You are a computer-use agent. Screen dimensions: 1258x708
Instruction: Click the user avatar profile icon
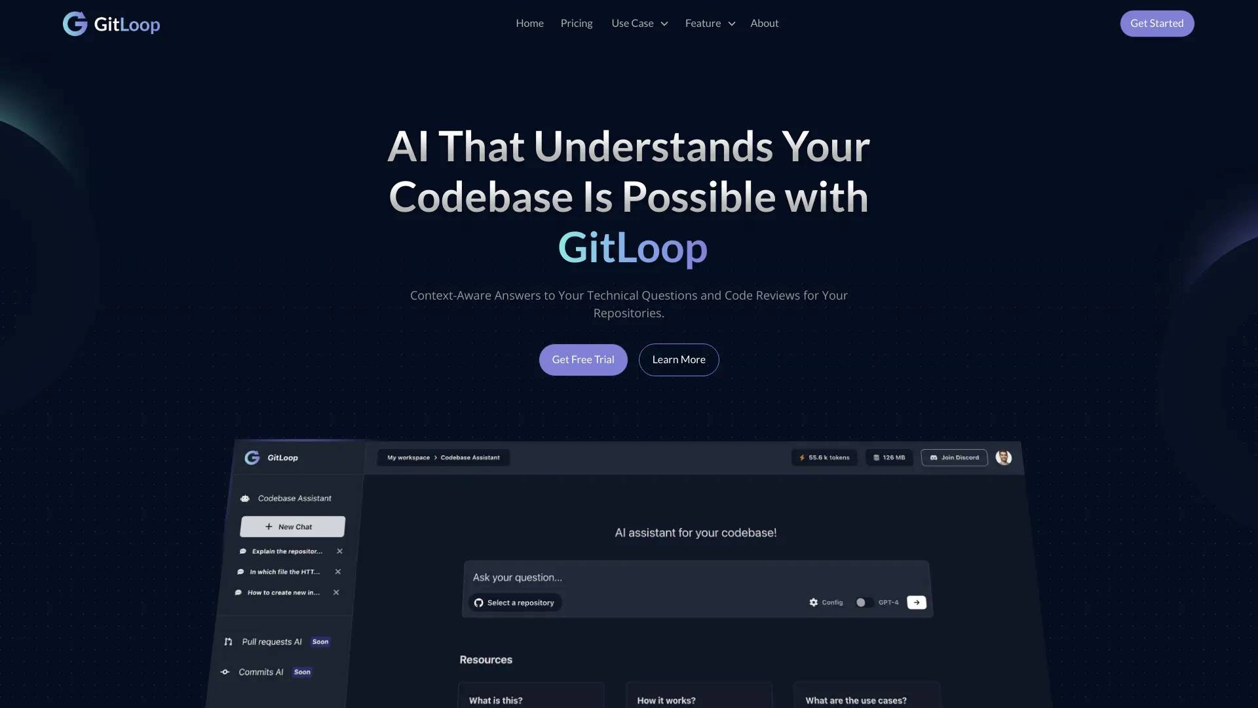1005,458
